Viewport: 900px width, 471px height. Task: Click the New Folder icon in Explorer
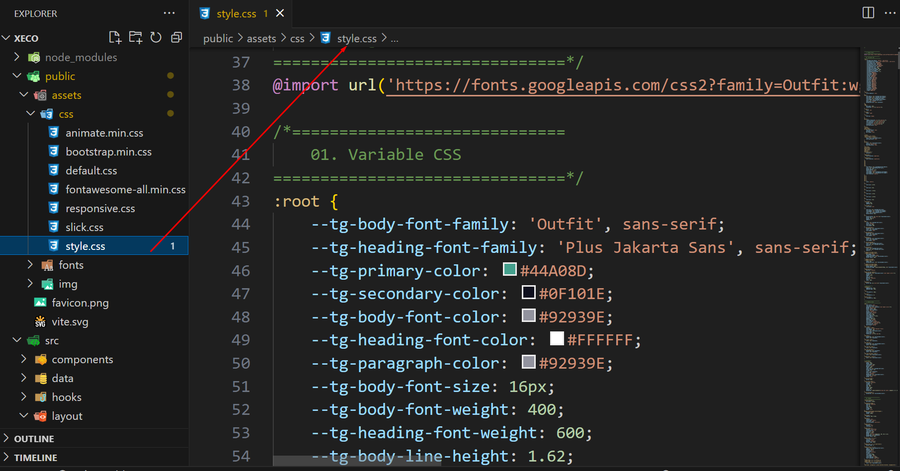tap(135, 38)
